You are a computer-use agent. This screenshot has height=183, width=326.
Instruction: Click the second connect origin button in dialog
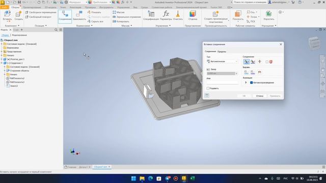pos(253,62)
